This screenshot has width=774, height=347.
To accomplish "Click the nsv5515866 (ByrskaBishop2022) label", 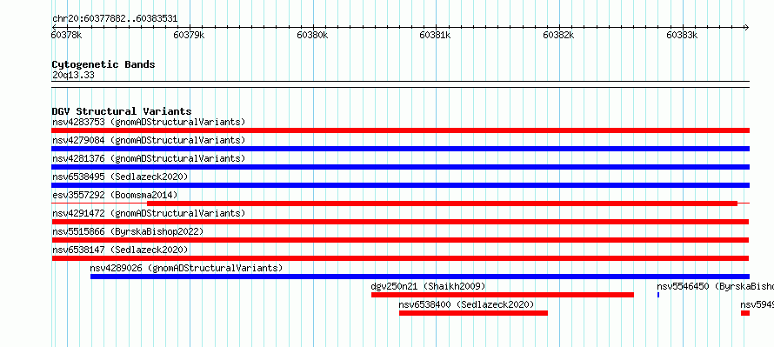I will tap(128, 231).
